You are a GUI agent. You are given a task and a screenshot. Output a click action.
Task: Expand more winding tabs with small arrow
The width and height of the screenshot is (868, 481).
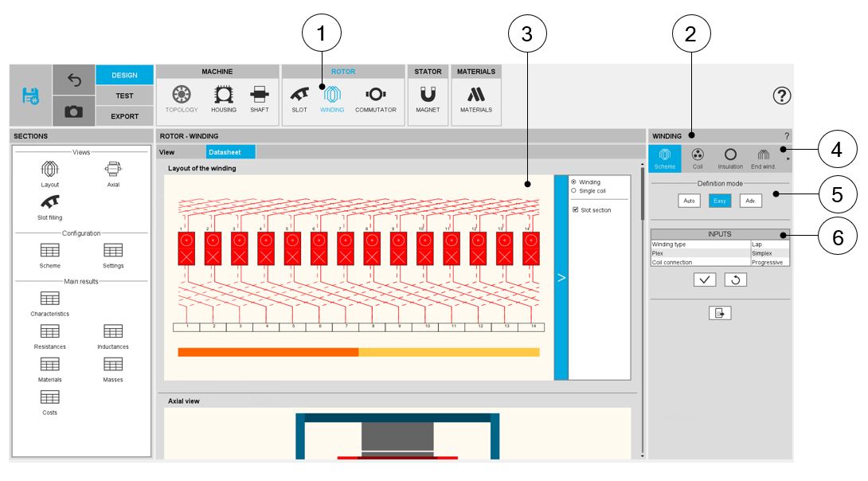(x=788, y=158)
